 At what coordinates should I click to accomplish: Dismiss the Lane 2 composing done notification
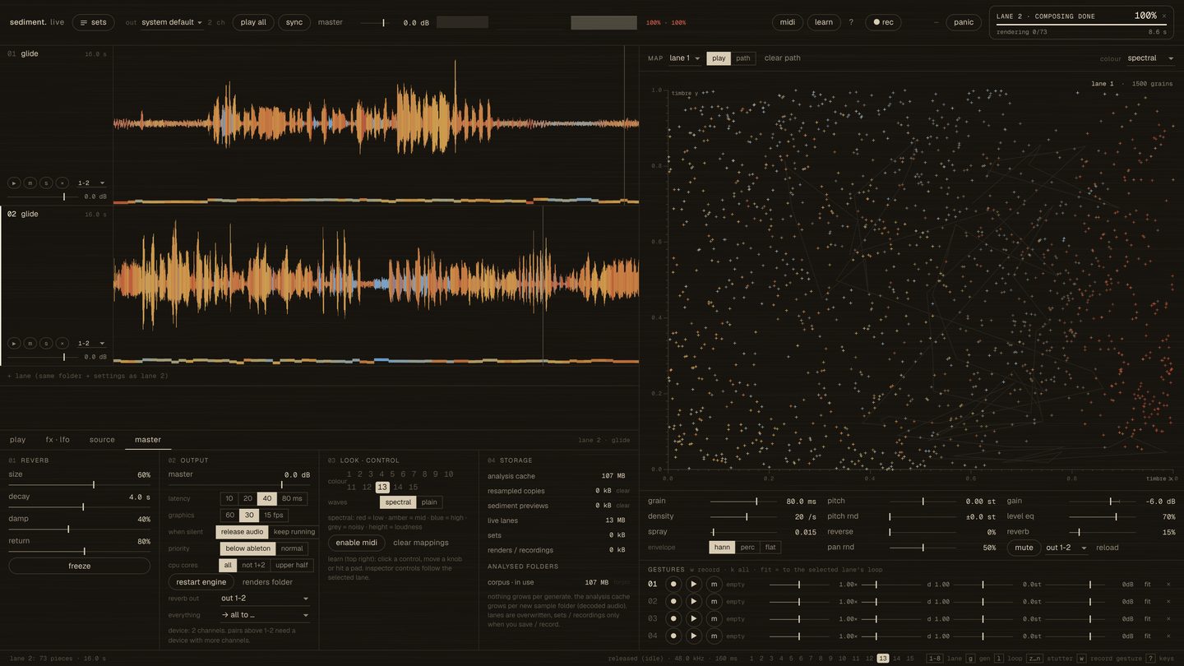point(1164,16)
